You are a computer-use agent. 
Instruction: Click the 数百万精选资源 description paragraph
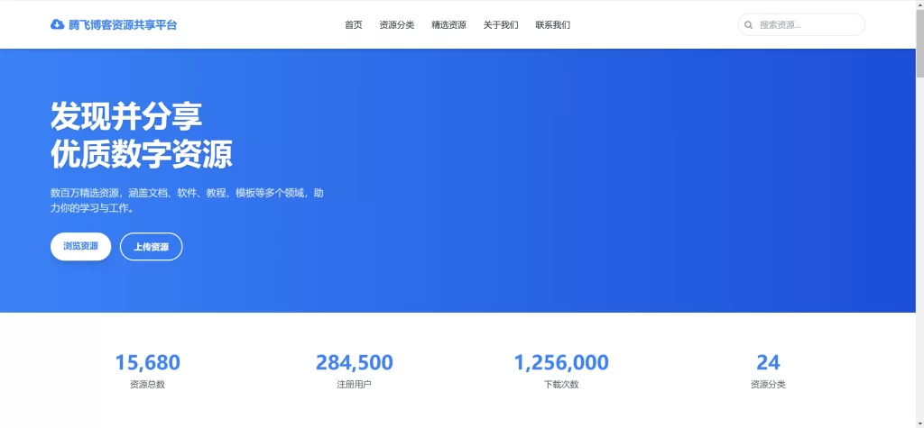187,201
